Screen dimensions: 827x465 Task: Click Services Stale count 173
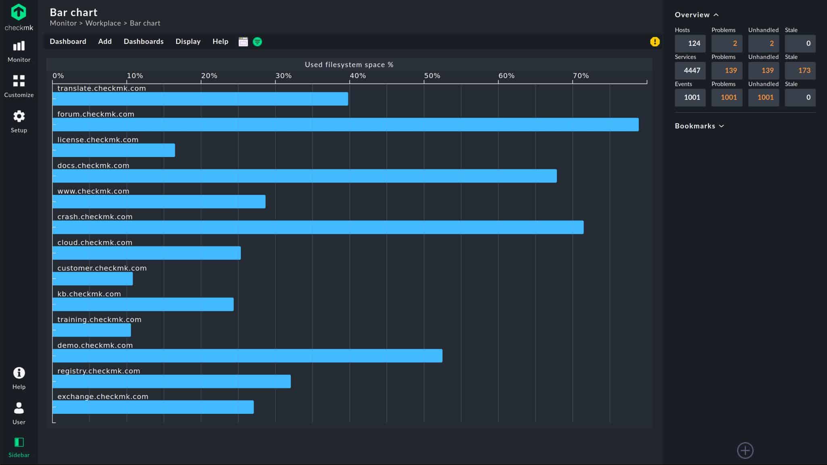pos(800,70)
